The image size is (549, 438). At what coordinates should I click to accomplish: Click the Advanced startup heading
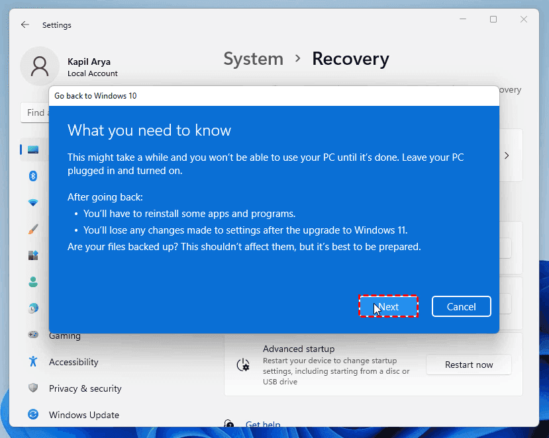coord(299,349)
